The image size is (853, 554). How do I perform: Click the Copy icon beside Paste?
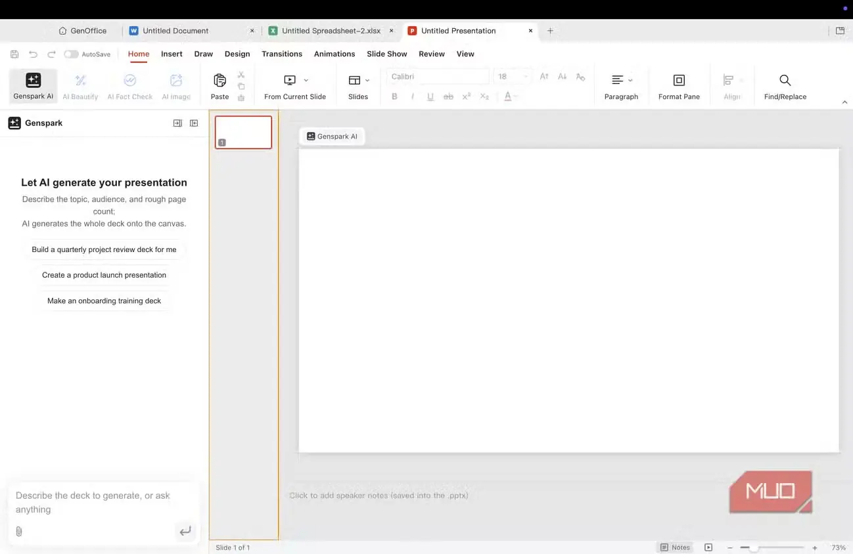point(241,86)
